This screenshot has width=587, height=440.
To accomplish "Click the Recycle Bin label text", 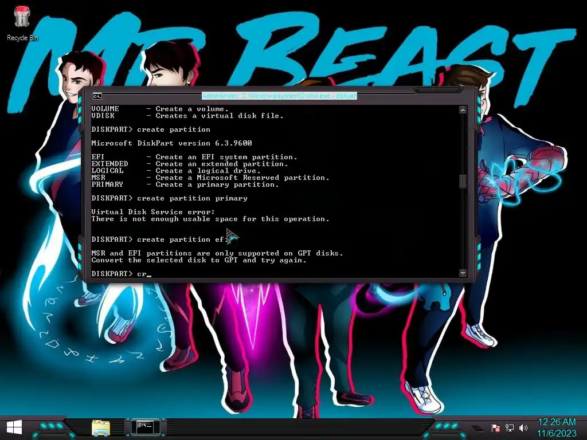I will pos(22,38).
